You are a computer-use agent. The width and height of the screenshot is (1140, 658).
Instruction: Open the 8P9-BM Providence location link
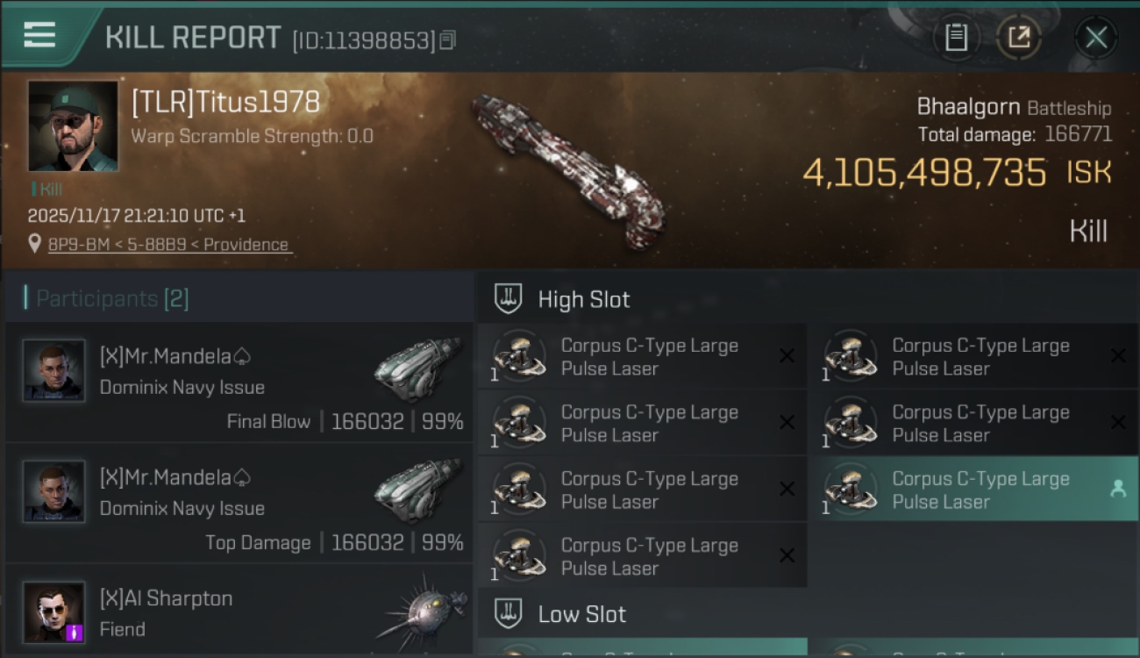tap(168, 245)
